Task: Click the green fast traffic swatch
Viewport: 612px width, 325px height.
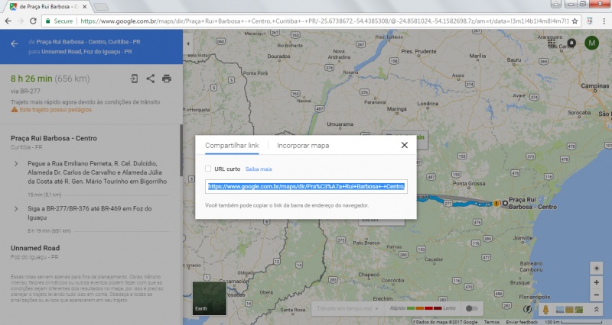Action: 410,308
